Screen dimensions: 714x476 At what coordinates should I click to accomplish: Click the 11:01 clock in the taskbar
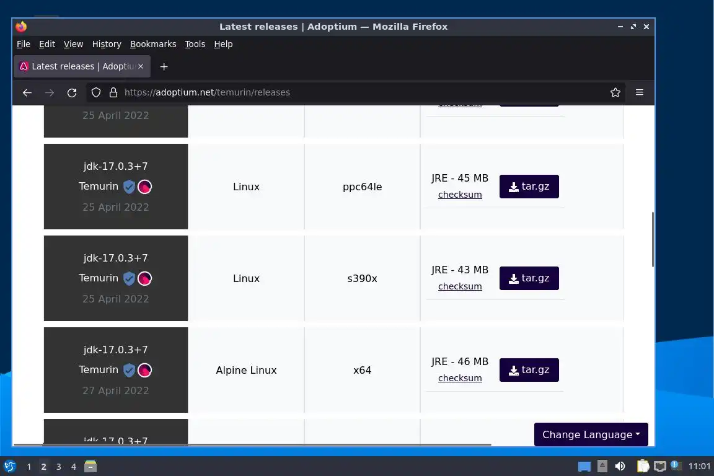click(699, 466)
